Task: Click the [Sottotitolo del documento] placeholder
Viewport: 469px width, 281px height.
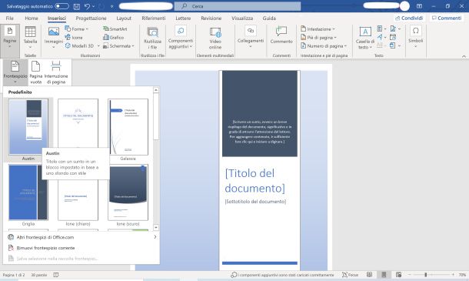Action: coord(255,202)
